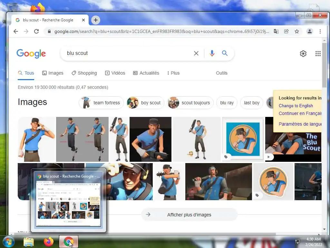The image size is (330, 248).
Task: Open the translate page icon
Action: (276, 31)
